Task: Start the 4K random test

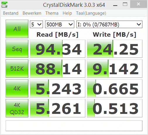Action: (x=17, y=88)
